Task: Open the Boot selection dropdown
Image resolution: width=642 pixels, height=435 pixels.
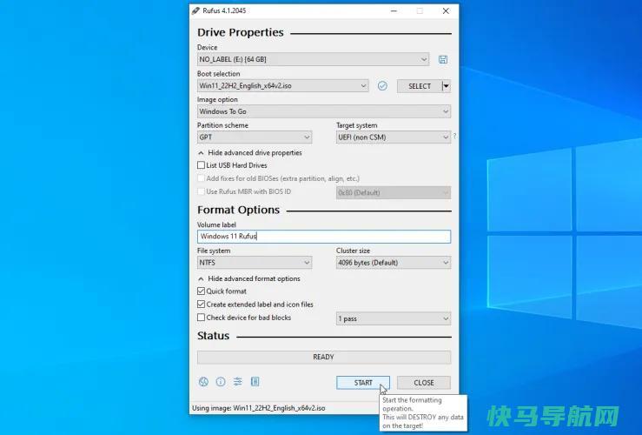Action: (283, 85)
